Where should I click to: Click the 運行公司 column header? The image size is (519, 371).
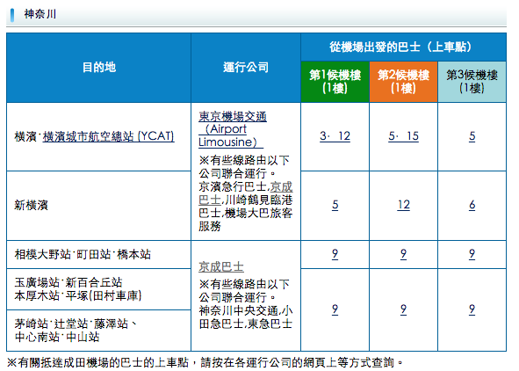click(x=246, y=68)
